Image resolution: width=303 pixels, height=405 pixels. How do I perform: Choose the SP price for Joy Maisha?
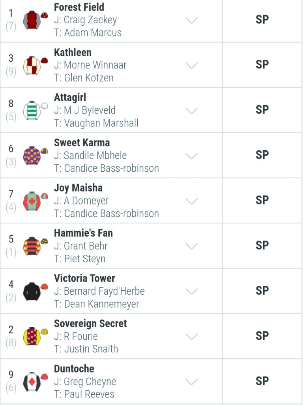[x=262, y=200]
